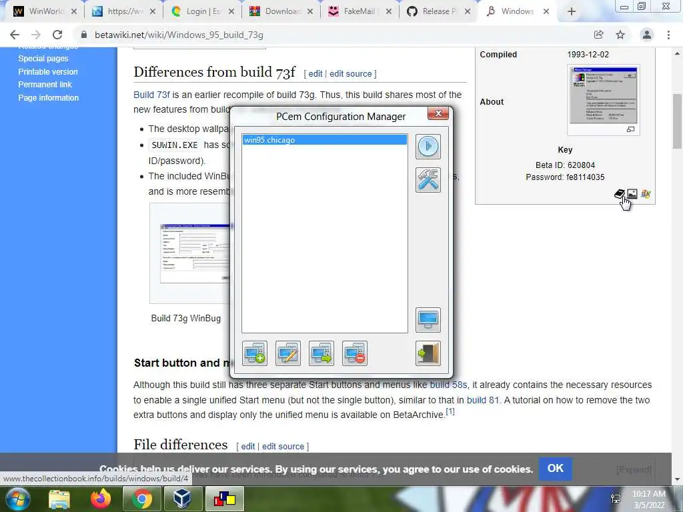Click exit door icon in PCem manager
Screen dimensions: 683x512
pyautogui.click(x=428, y=353)
